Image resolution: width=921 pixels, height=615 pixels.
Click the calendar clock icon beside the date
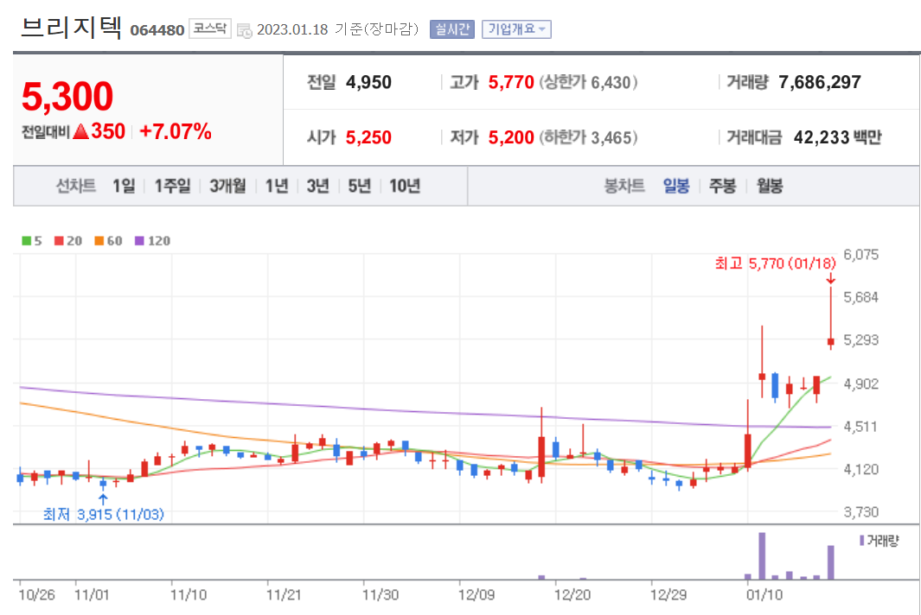click(244, 30)
